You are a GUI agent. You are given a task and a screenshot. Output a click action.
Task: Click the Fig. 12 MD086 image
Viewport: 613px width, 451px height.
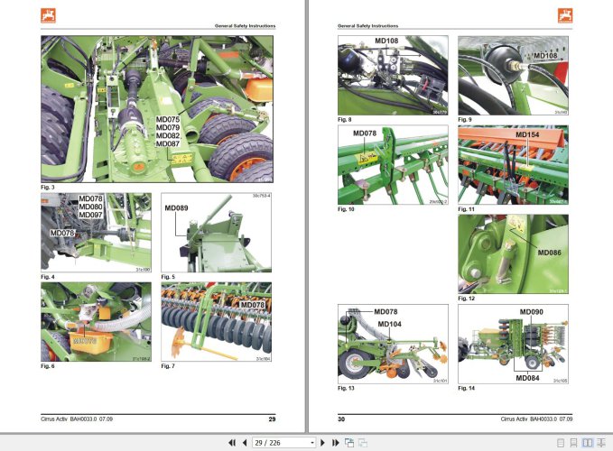tap(513, 254)
